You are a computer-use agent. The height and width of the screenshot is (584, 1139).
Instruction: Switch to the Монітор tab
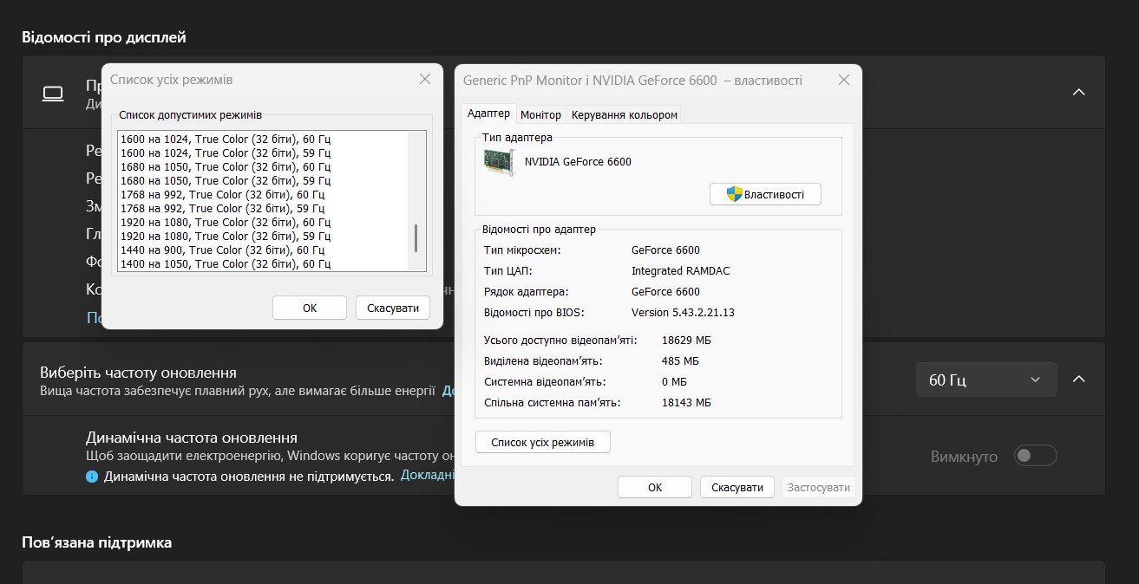tap(540, 114)
